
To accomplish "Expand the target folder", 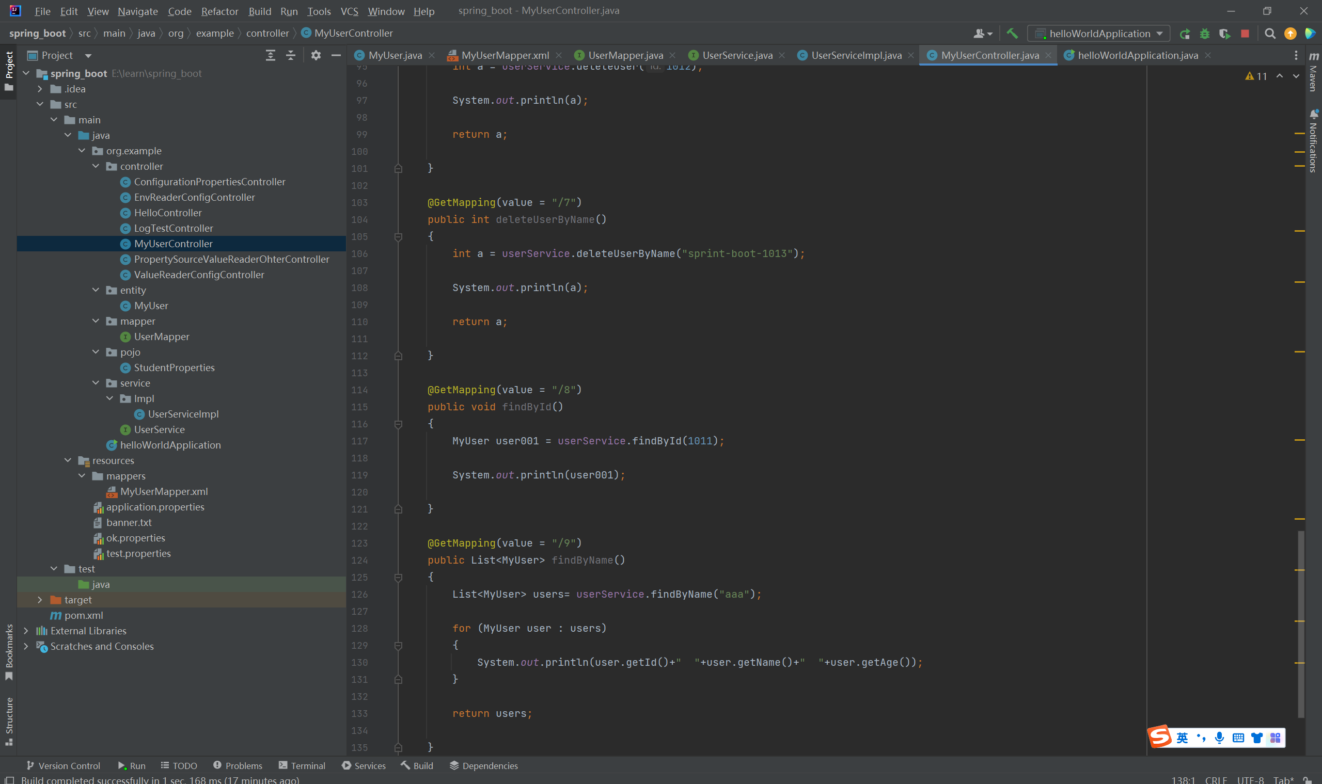I will 40,600.
